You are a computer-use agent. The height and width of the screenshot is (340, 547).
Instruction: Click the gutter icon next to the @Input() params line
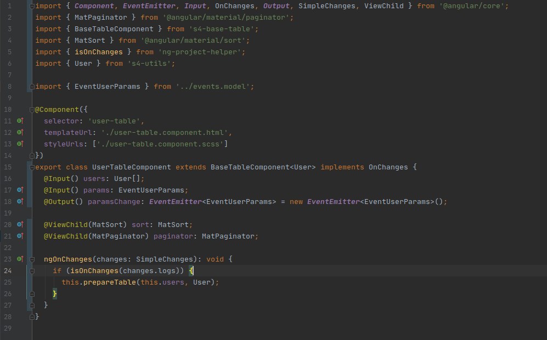pyautogui.click(x=20, y=190)
